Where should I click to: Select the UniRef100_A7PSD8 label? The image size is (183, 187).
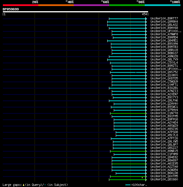coord(164,132)
